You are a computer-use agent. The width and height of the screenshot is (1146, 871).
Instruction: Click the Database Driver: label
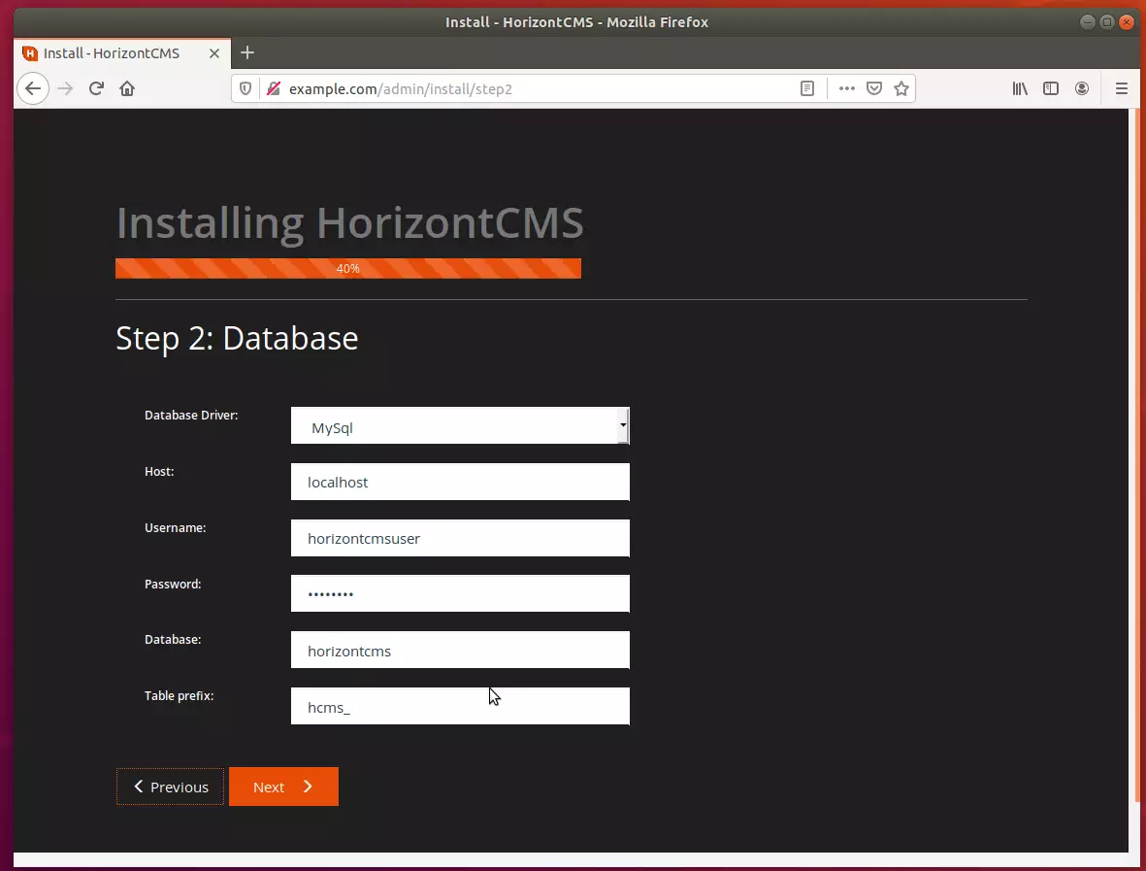191,416
